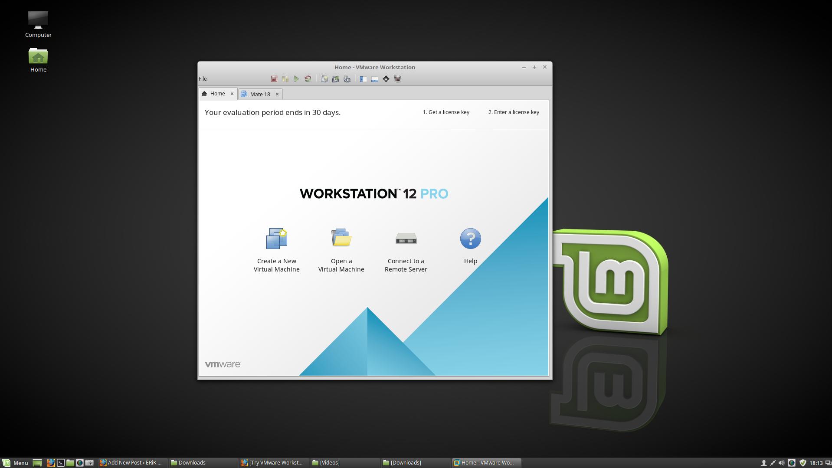Click the 'Help' text label

[x=471, y=261]
